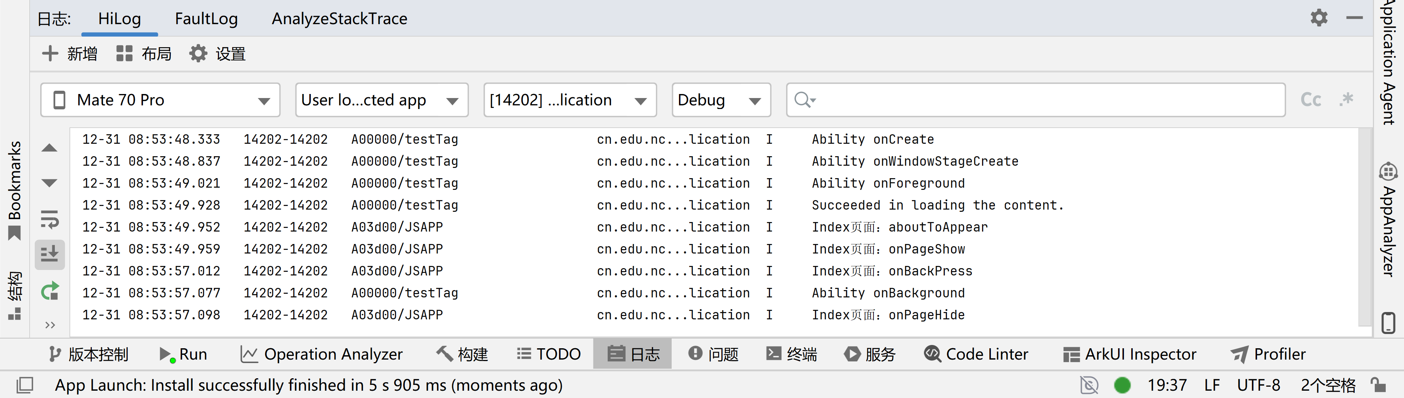The width and height of the screenshot is (1404, 398).
Task: Click the scroll down arrow icon
Action: [49, 183]
